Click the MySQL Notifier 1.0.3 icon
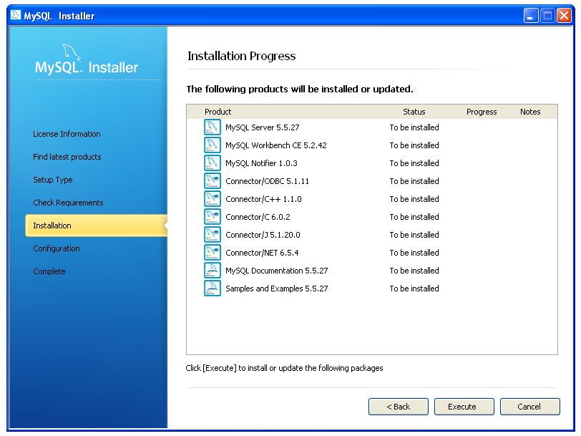Viewport: 581px width, 436px height. [x=213, y=163]
